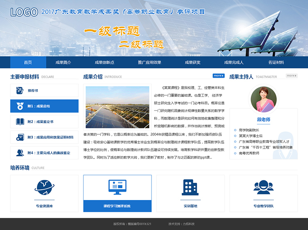Click the scroll icon beside 附3
Image resolution: width=308 pixels, height=230 pixels.
[x=20, y=137]
